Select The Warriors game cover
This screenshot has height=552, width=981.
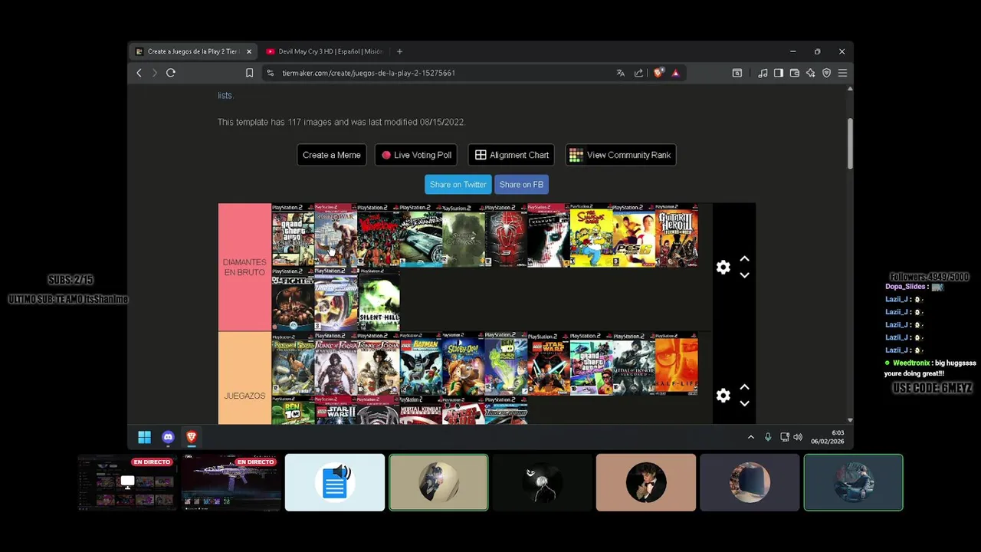(x=379, y=235)
